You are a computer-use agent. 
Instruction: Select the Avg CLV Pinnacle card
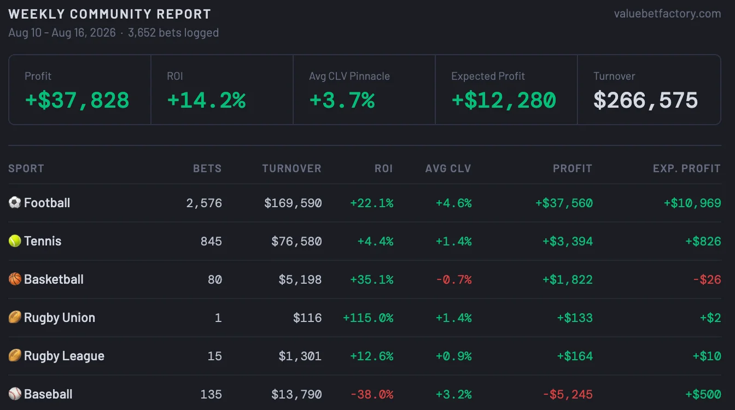click(364, 90)
